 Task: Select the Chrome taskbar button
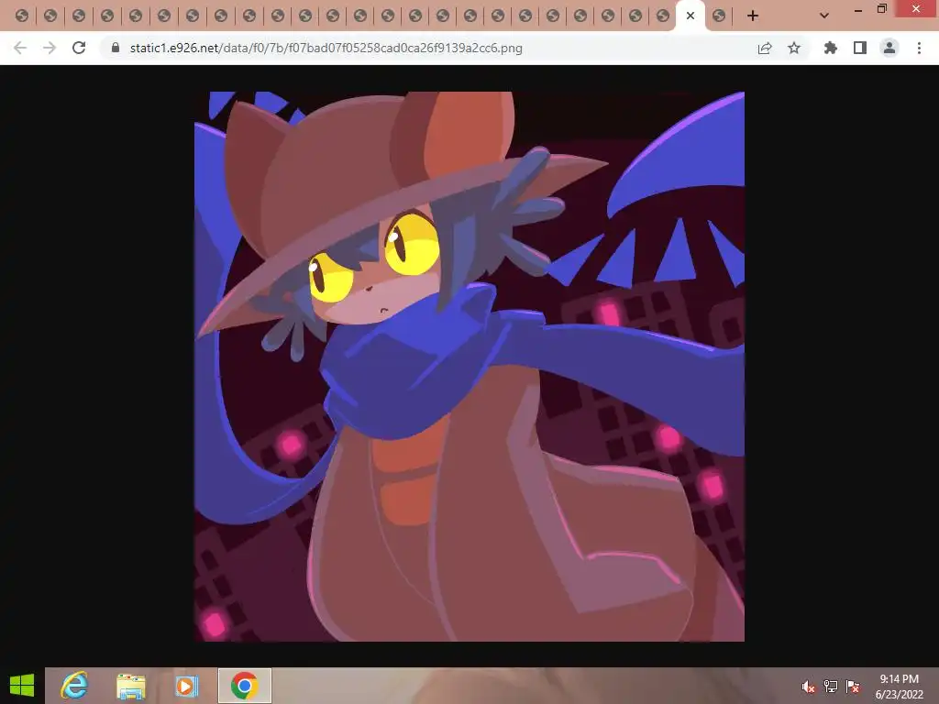244,686
